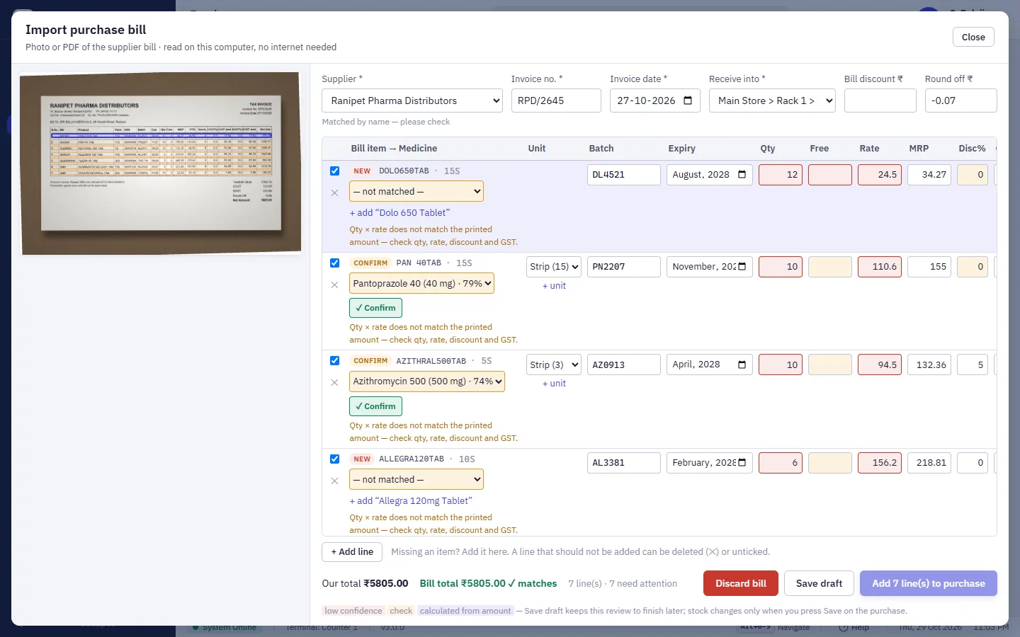
Task: Click the Free quantity field for DOLO650TAB
Action: (830, 175)
